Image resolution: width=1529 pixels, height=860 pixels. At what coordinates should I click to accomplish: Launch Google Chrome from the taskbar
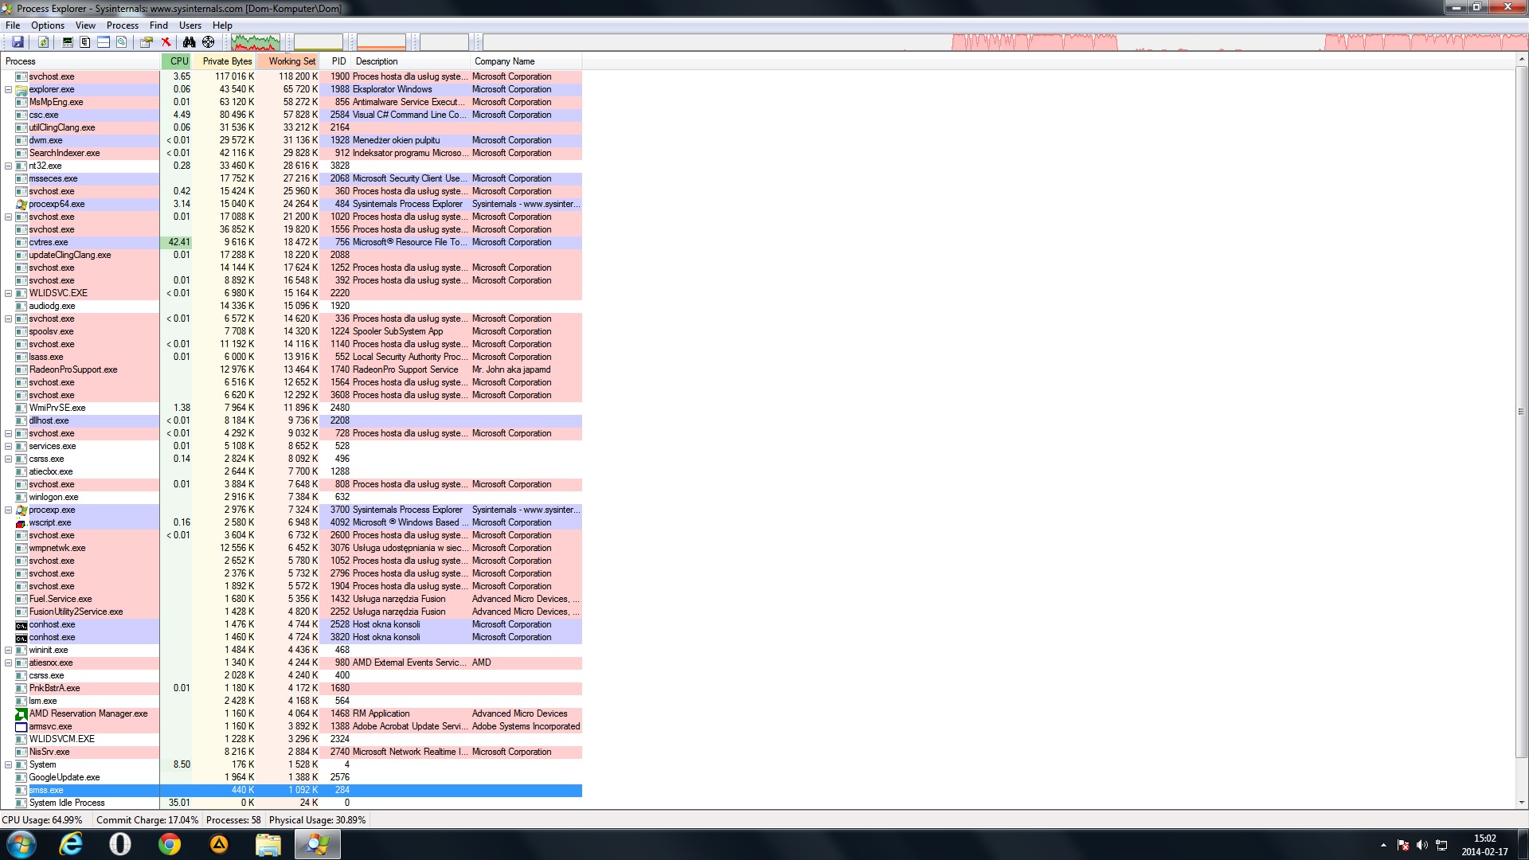170,844
